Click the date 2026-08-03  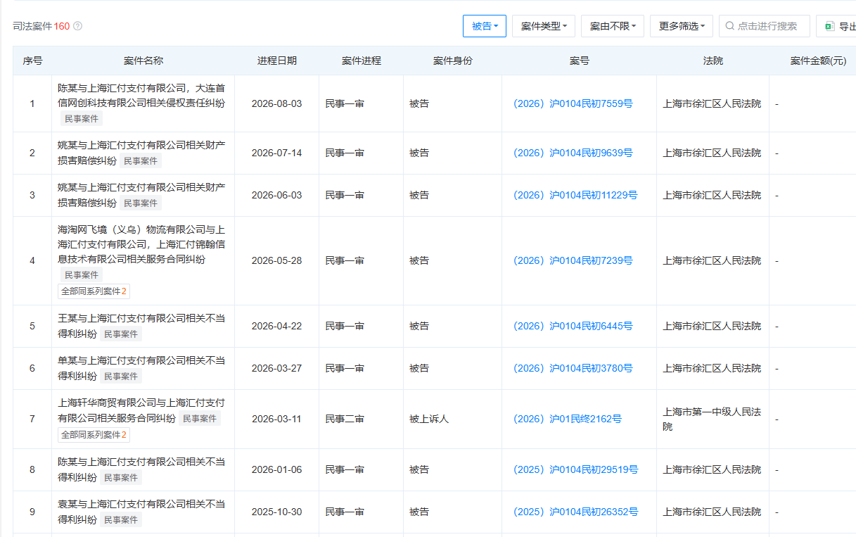click(x=276, y=103)
